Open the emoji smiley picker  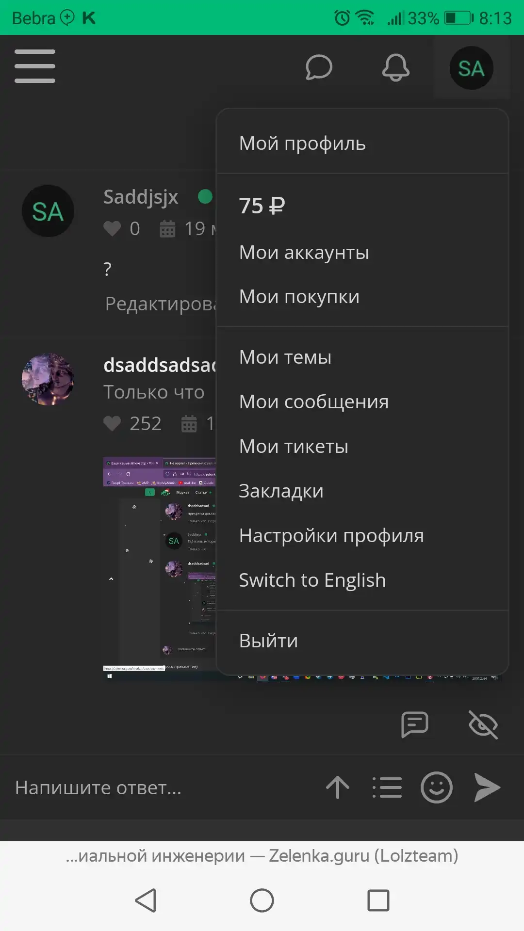pos(437,787)
